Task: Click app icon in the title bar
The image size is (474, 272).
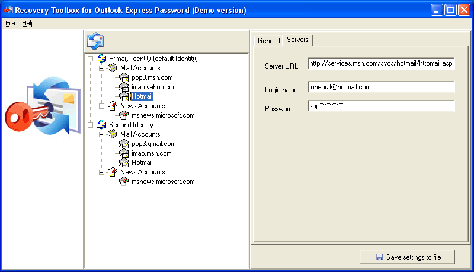Action: [8, 10]
